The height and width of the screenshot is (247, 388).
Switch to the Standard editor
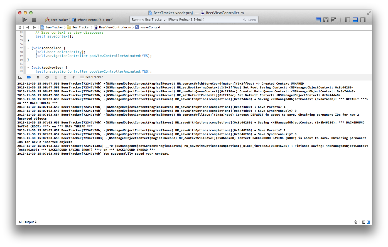[x=318, y=20]
